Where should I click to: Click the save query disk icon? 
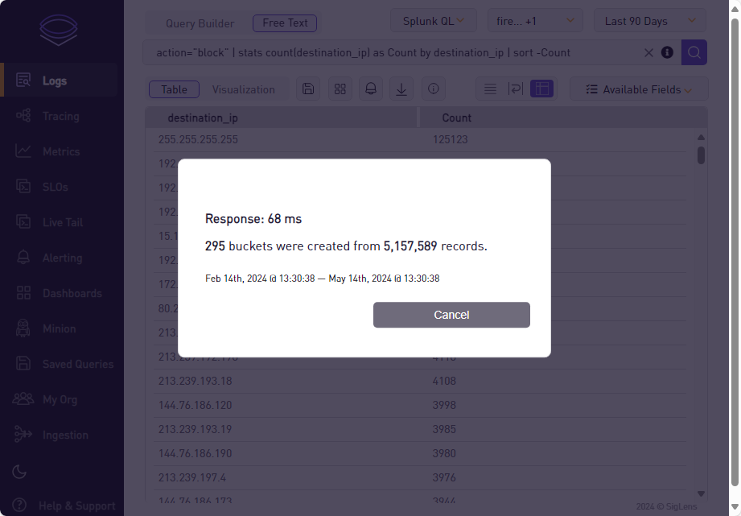(308, 89)
